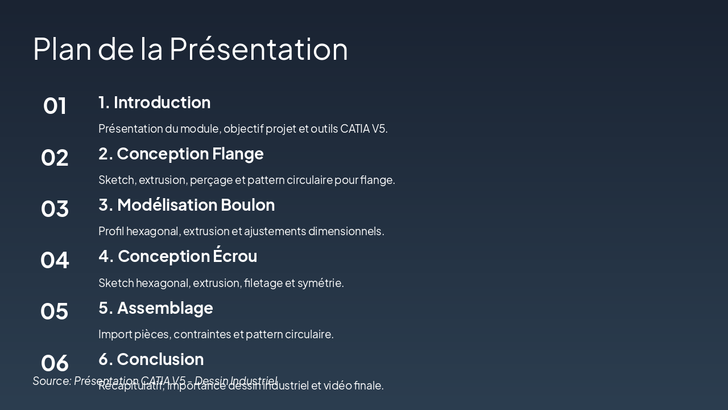Screen dimensions: 728x410
Task: Select the large number 02
Action: click(x=55, y=158)
